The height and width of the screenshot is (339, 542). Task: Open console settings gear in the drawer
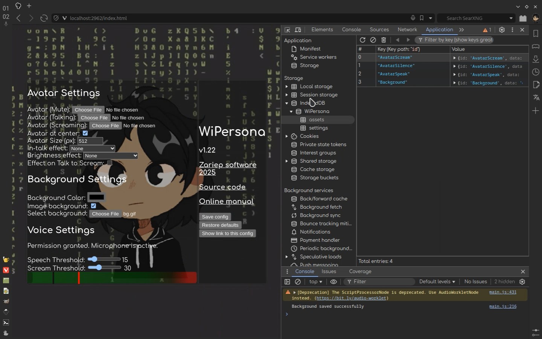(x=522, y=282)
